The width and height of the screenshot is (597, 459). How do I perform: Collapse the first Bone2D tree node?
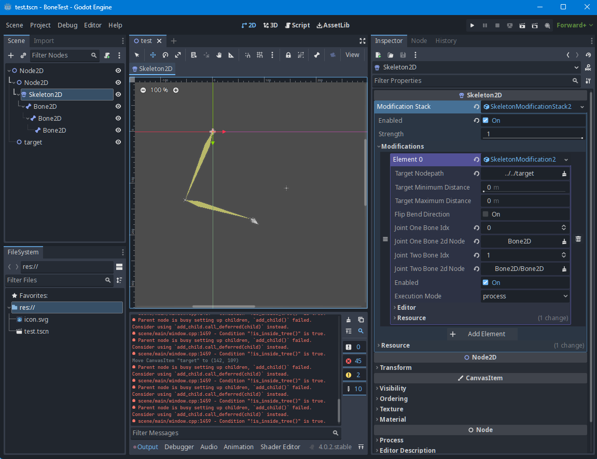[23, 107]
